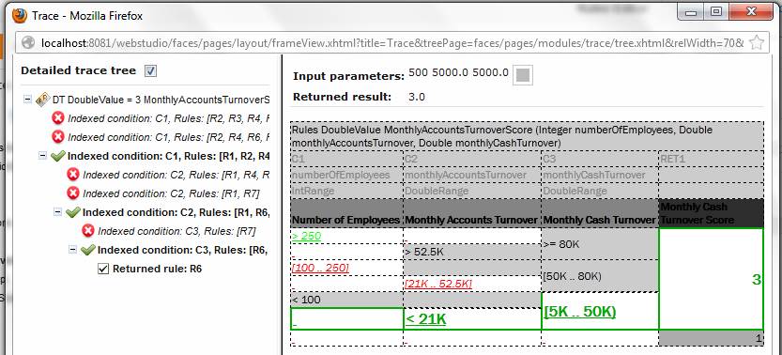Click the gray square button beside input parameters
Image resolution: width=782 pixels, height=355 pixels.
523,75
